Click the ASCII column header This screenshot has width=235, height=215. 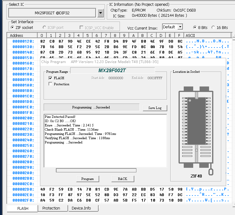[x=190, y=36]
